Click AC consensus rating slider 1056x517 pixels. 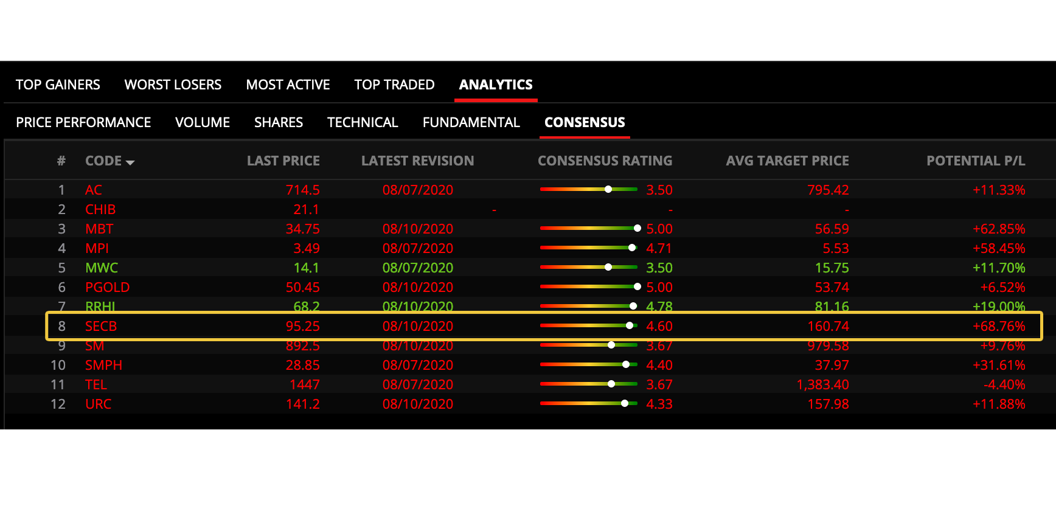pyautogui.click(x=589, y=189)
